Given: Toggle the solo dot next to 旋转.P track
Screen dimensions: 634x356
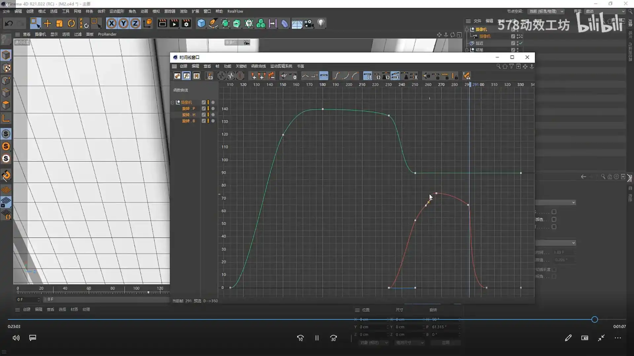Looking at the screenshot, I should 213,108.
